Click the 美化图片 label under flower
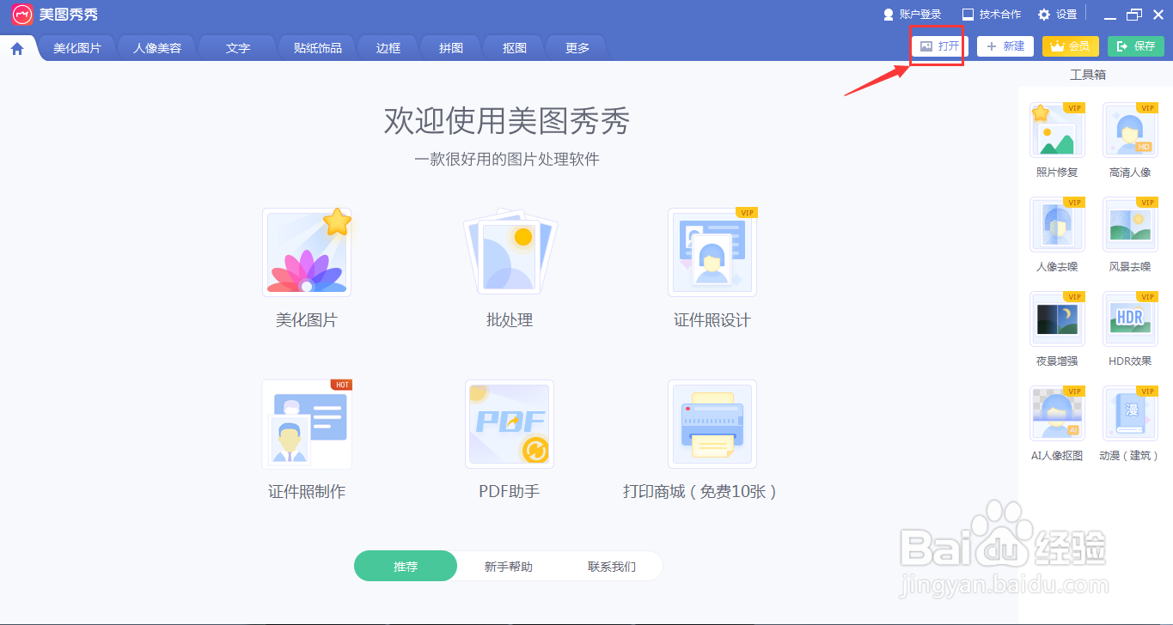The height and width of the screenshot is (625, 1173). tap(307, 320)
